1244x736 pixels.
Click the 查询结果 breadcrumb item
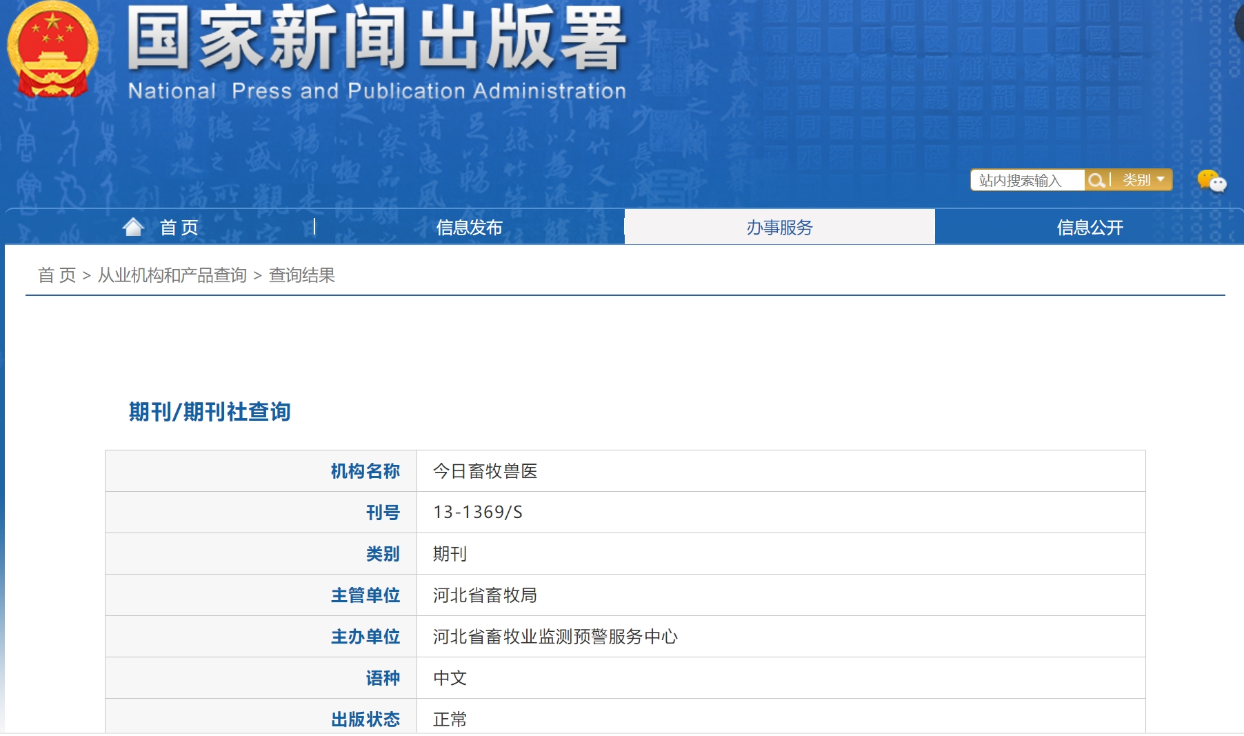pos(301,275)
